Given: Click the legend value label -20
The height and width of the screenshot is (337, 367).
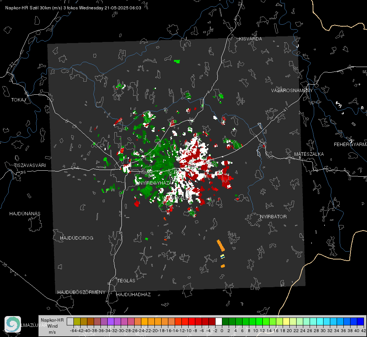Looking at the screenshot, I should coord(154,331).
